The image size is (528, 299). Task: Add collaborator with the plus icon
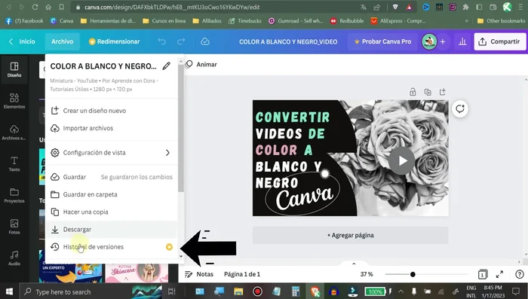pos(443,41)
